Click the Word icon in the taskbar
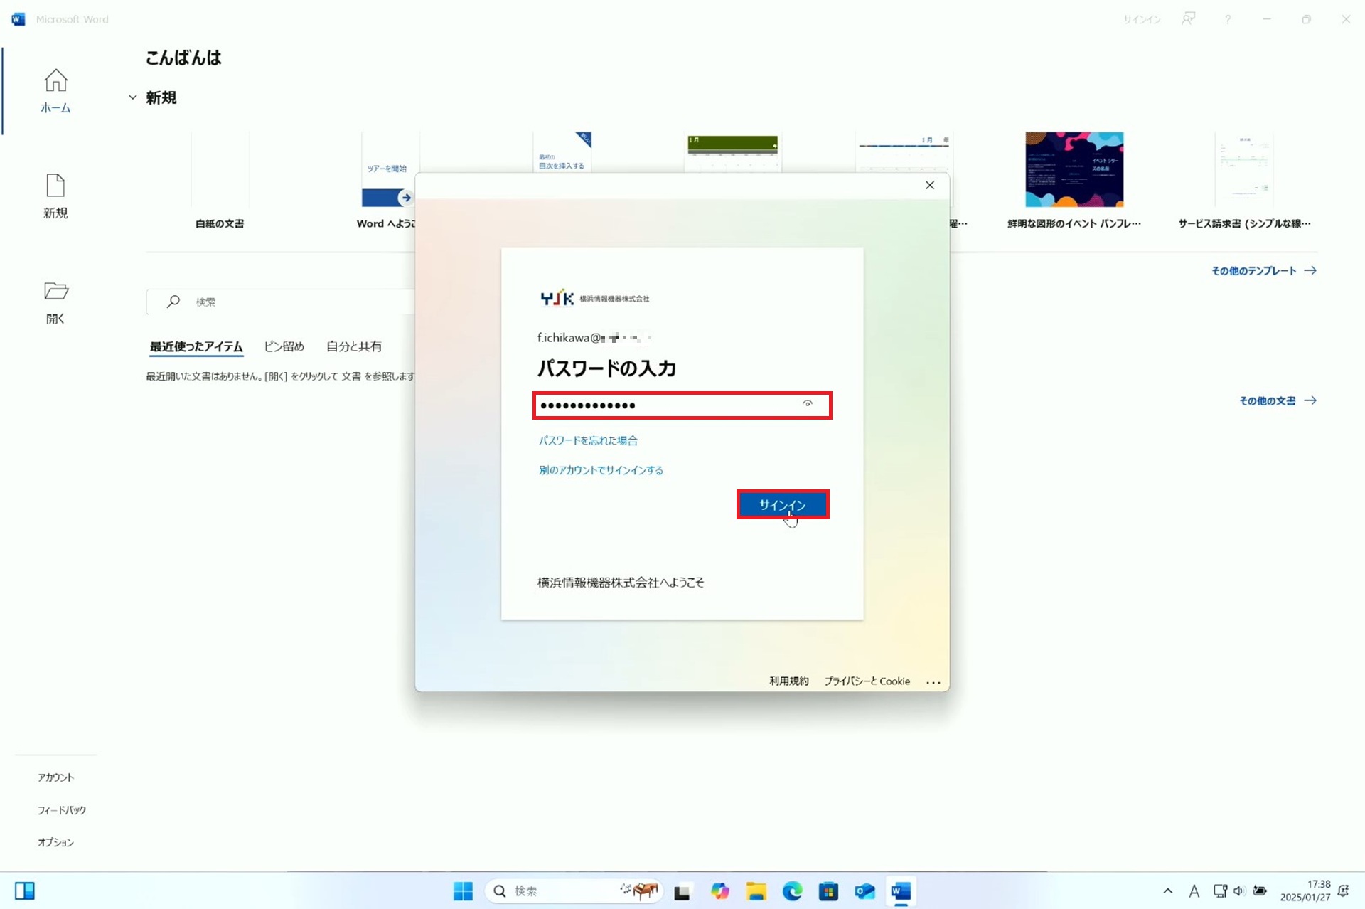The image size is (1365, 909). tap(901, 891)
